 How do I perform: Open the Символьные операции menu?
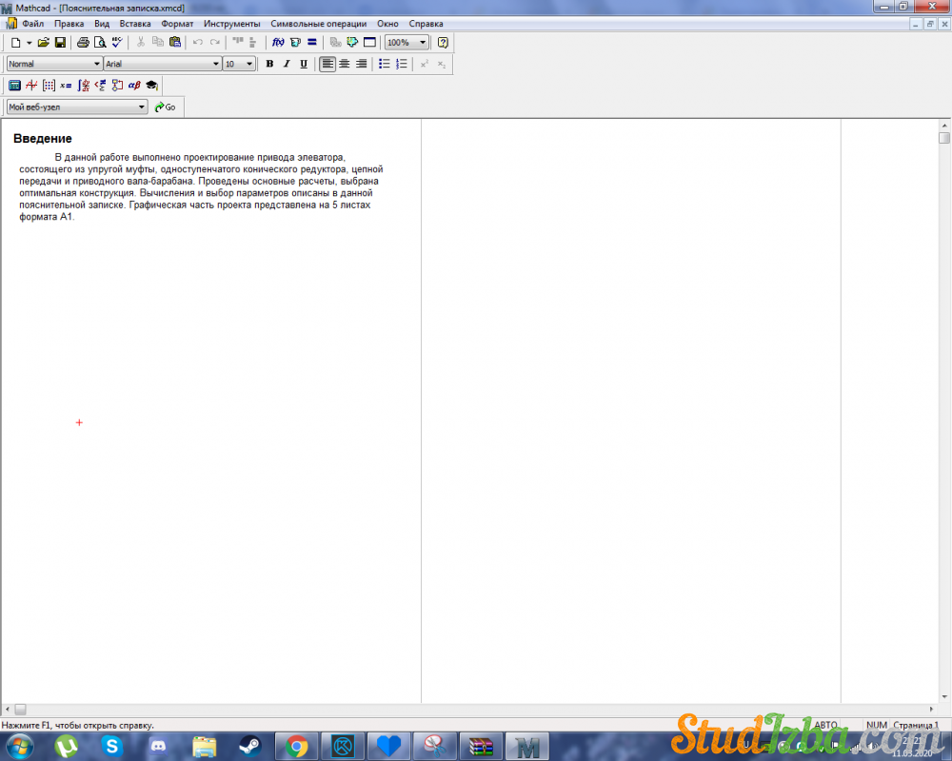(318, 23)
